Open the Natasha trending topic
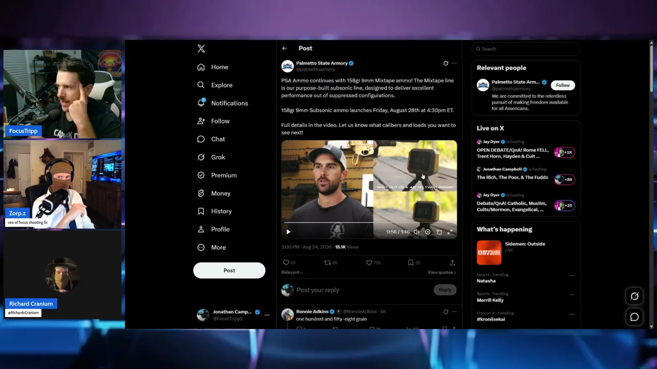 [x=486, y=281]
